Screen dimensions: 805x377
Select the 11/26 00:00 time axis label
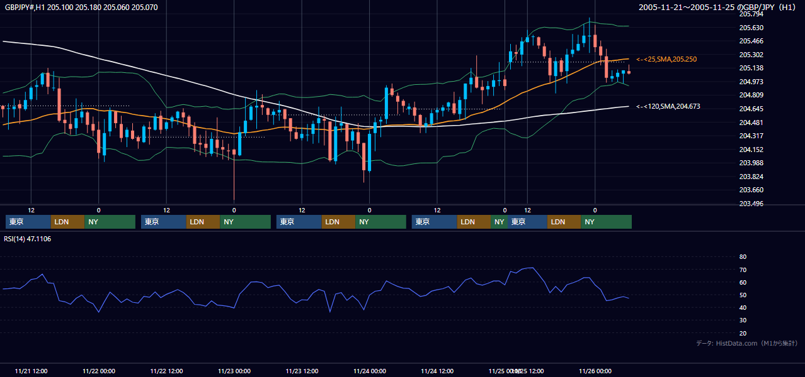coord(595,371)
